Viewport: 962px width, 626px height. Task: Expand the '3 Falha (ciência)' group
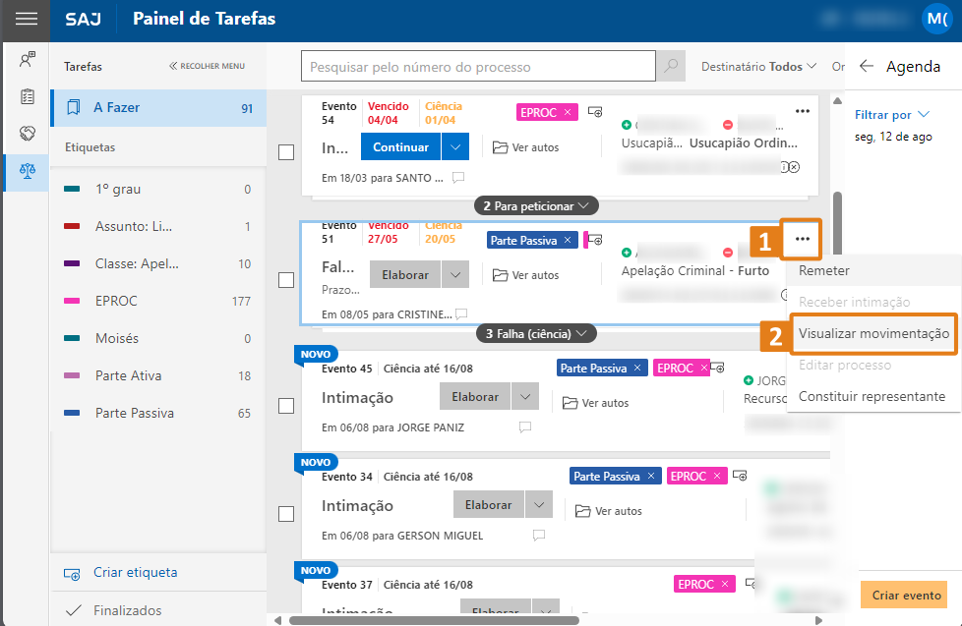coord(536,333)
